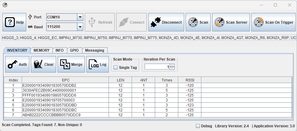Select EPC E200001934090183057​0DDBC row

[148, 110]
